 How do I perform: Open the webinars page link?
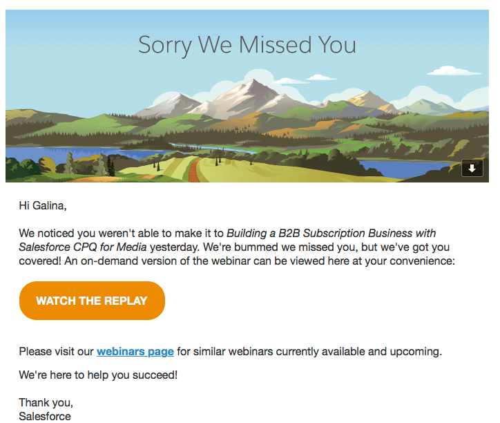click(135, 351)
